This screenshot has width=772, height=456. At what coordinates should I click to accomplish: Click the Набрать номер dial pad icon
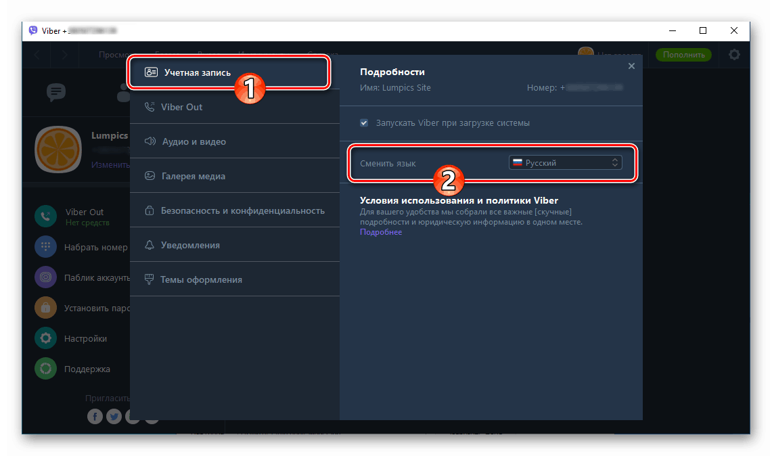(x=45, y=247)
